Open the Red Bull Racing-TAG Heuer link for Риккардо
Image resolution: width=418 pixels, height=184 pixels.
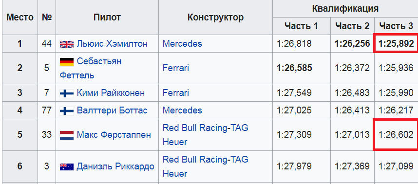point(205,166)
